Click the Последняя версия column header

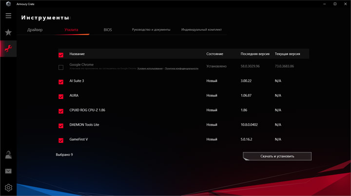[255, 54]
